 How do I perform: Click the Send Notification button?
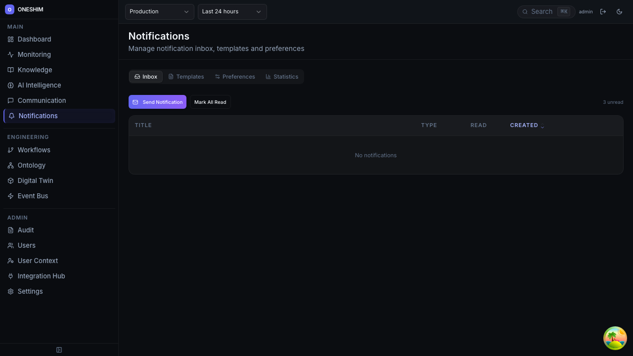pyautogui.click(x=157, y=102)
